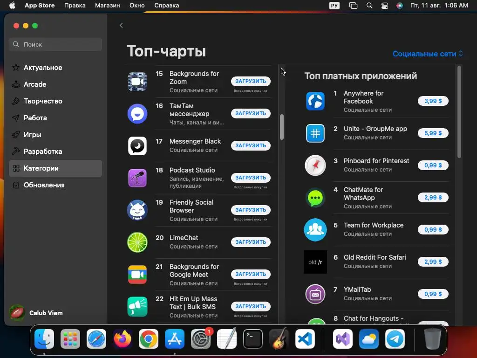This screenshot has width=477, height=358.
Task: Launch Google Chrome from the Dock
Action: pos(149,339)
